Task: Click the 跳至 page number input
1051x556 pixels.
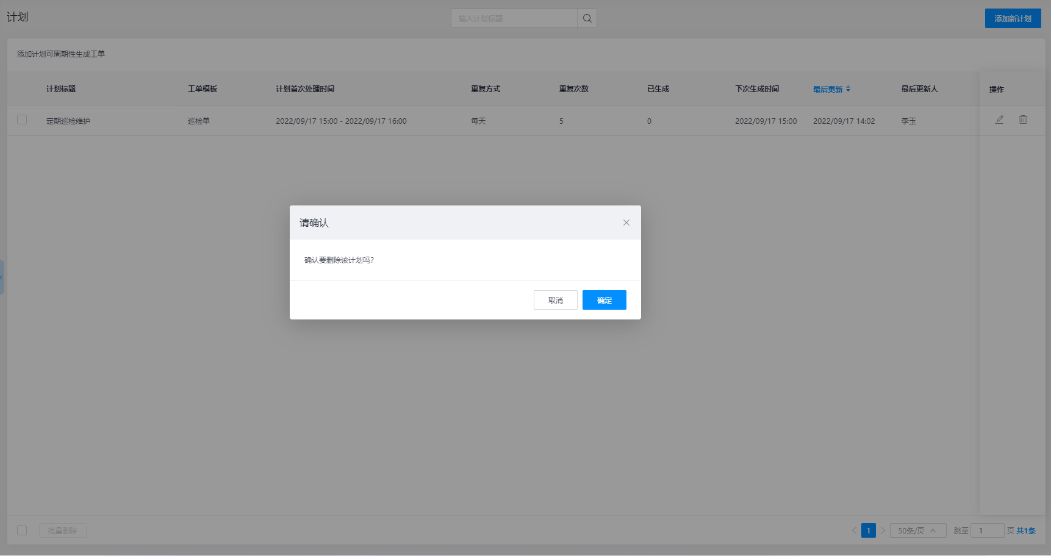Action: click(986, 530)
